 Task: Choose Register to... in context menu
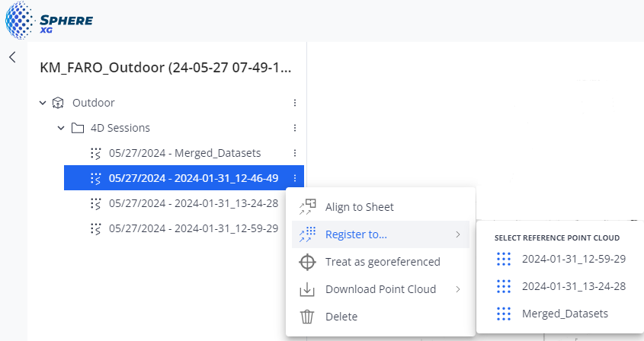click(x=356, y=234)
